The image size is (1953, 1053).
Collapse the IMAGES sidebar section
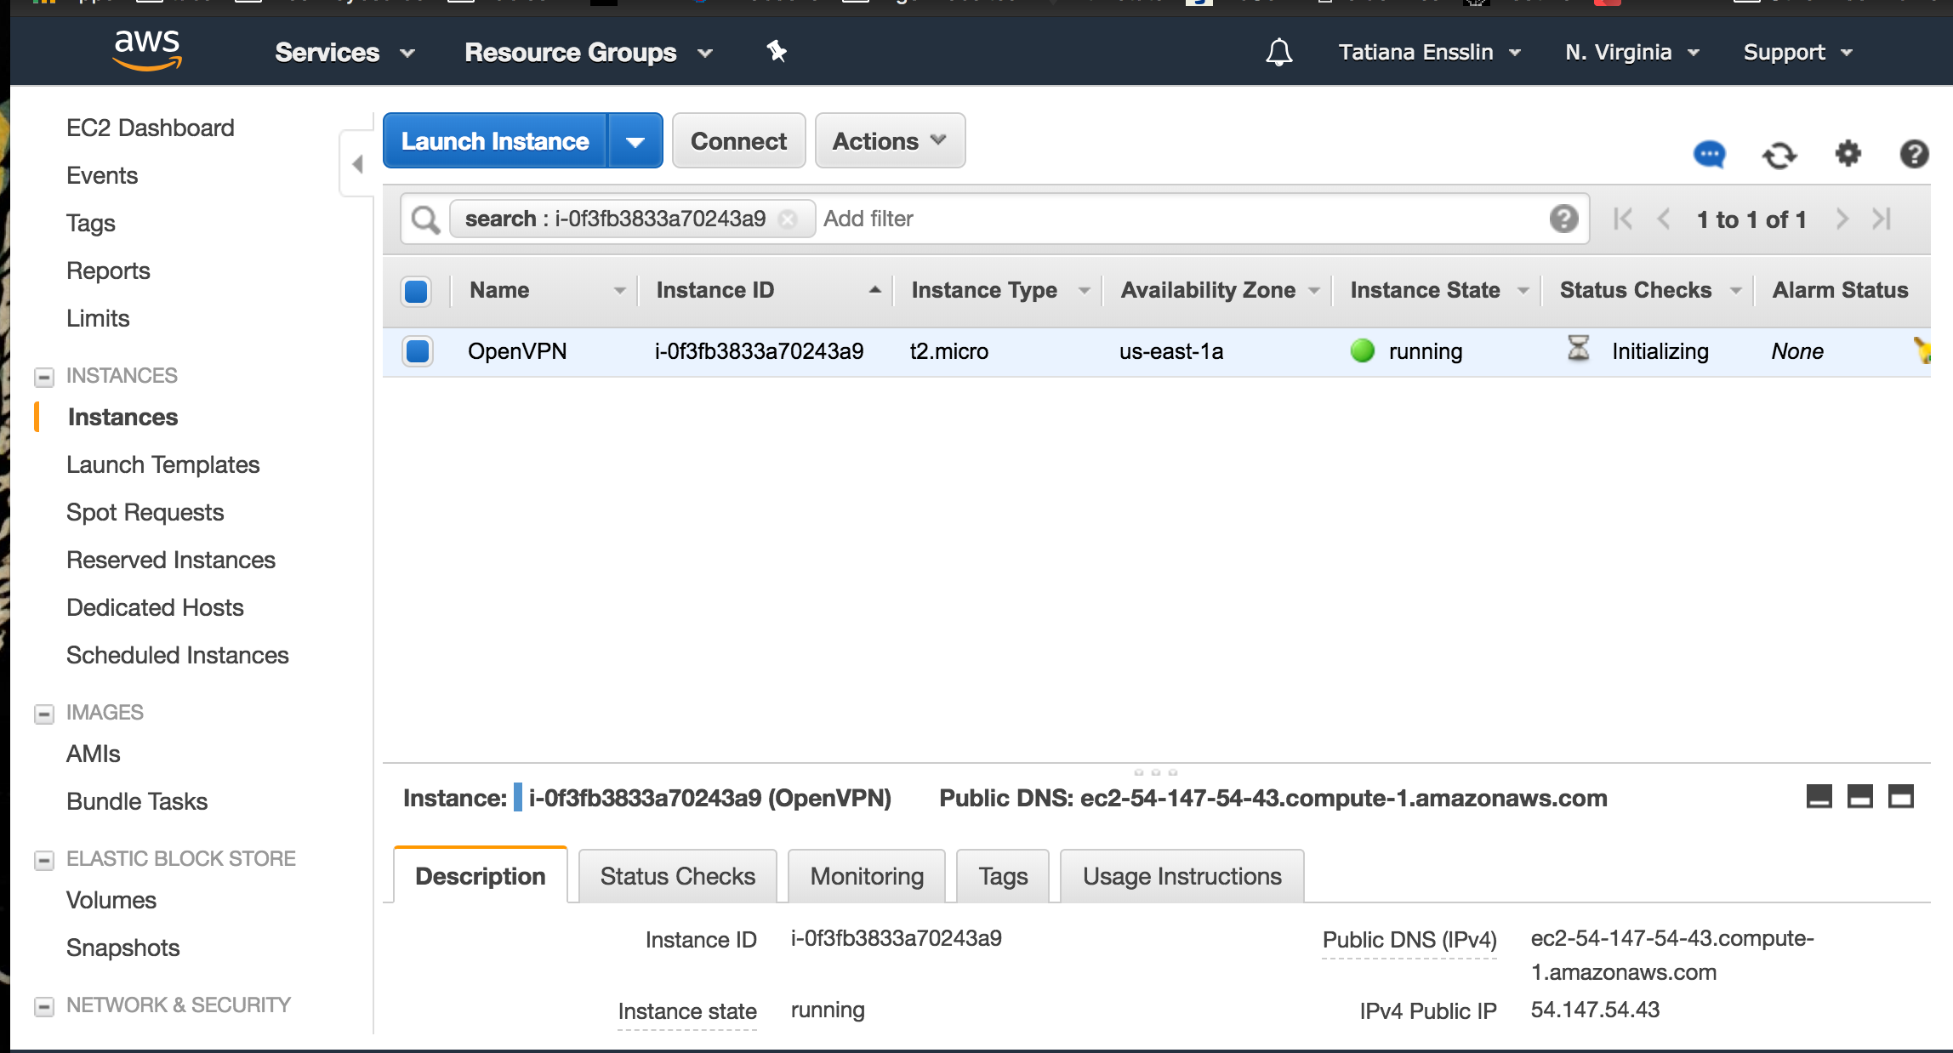[x=44, y=714]
